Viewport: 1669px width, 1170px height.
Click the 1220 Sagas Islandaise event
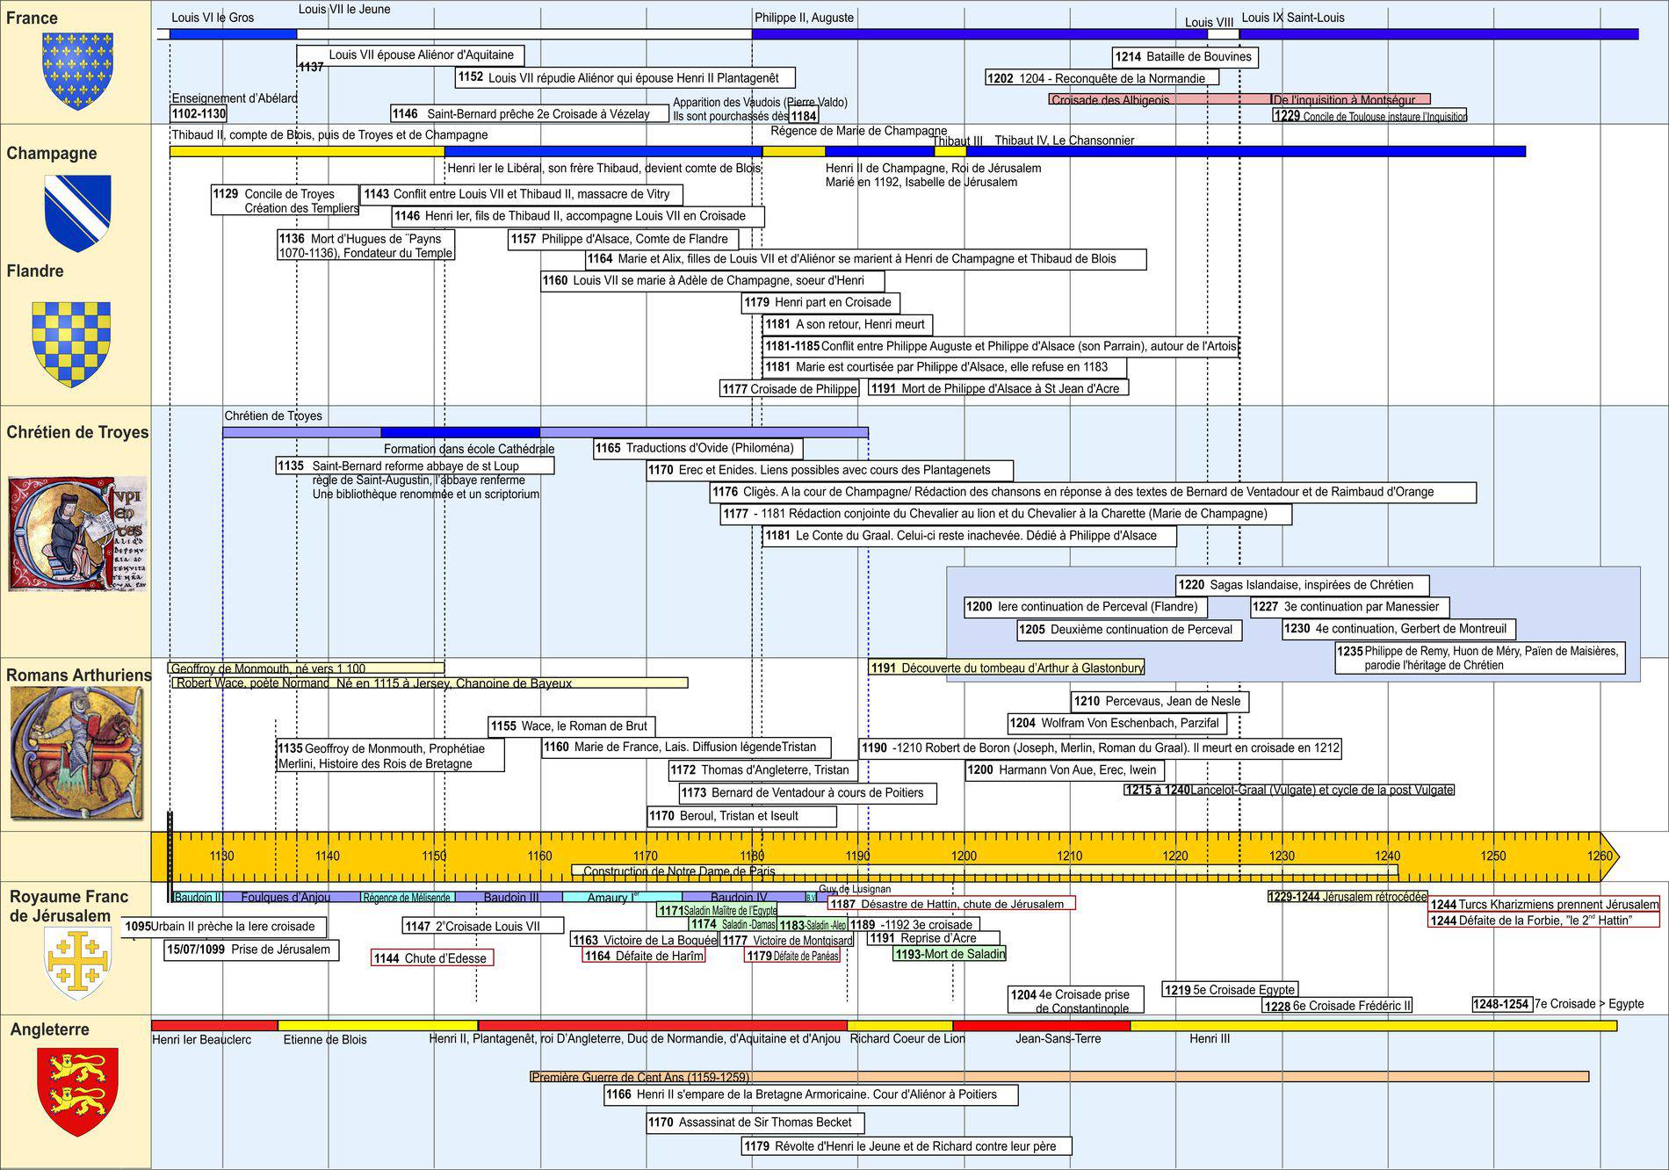(1303, 585)
